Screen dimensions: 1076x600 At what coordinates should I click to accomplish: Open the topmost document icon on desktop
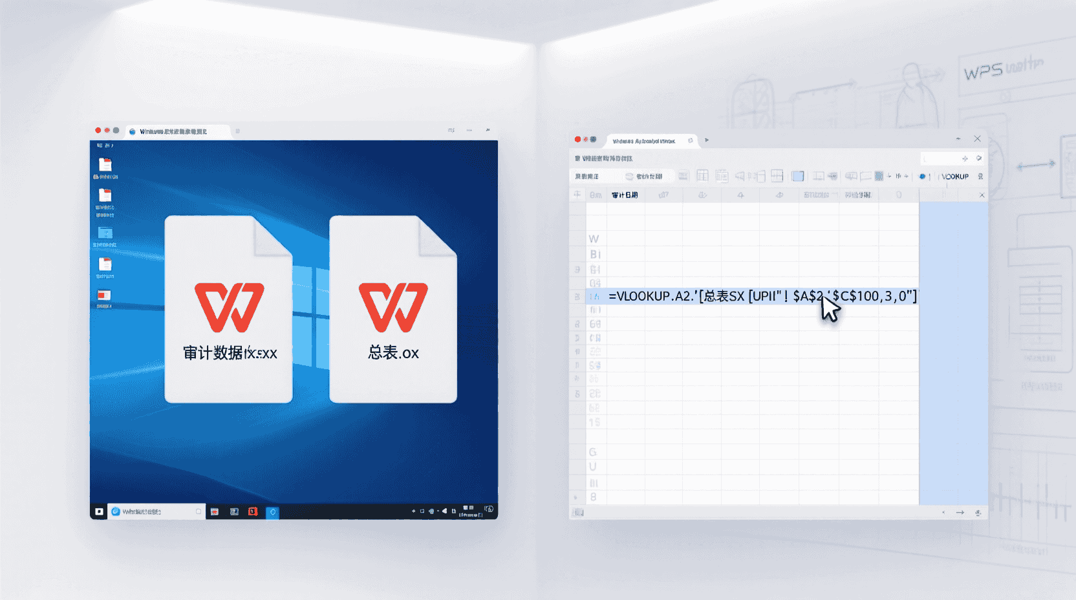105,165
